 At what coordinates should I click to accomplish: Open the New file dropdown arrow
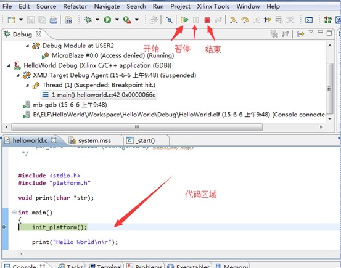(x=21, y=20)
